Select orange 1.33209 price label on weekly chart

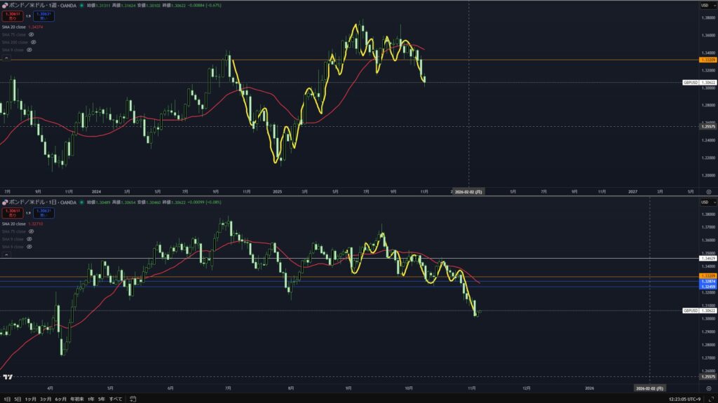(707, 60)
